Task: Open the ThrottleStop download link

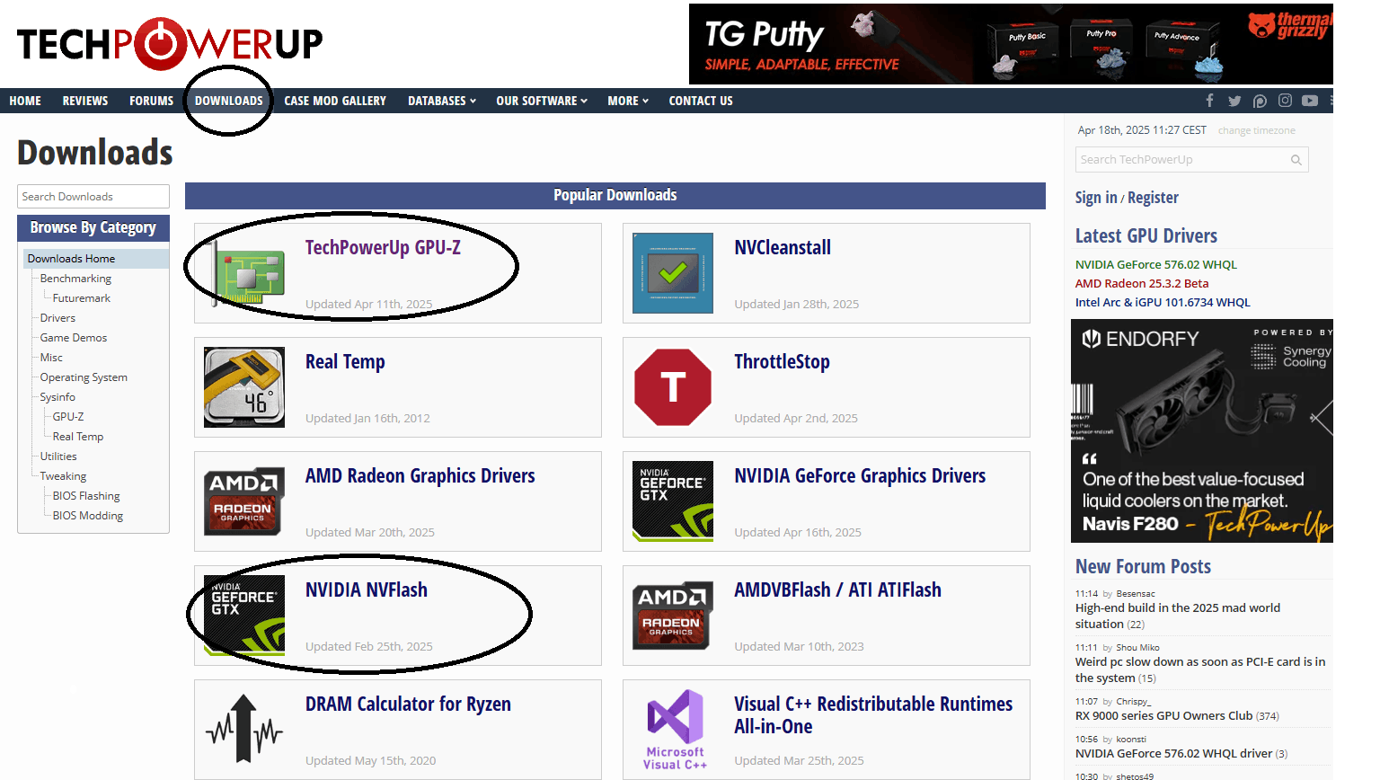Action: click(782, 362)
